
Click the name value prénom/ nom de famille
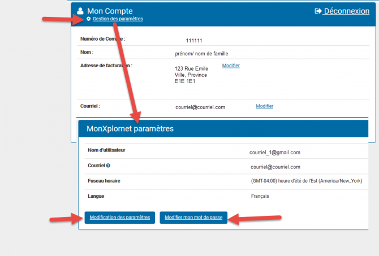tap(201, 54)
